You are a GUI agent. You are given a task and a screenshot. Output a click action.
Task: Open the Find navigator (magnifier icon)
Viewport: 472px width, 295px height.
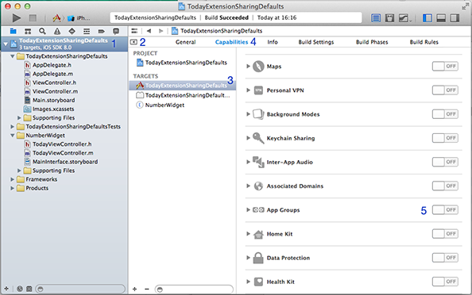point(42,31)
